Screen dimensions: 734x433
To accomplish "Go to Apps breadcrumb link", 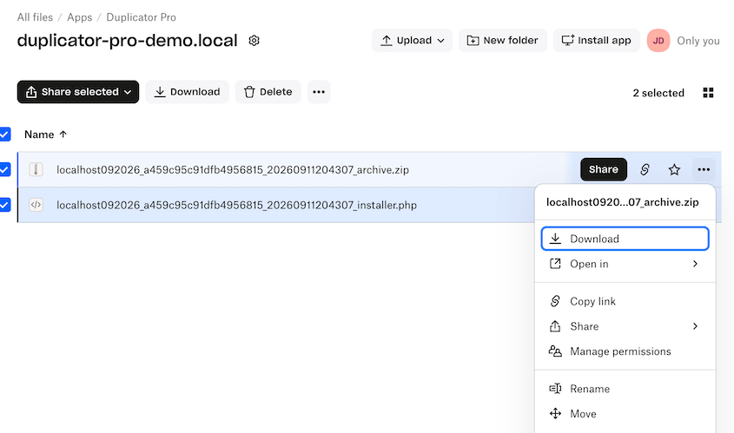I will tap(80, 17).
